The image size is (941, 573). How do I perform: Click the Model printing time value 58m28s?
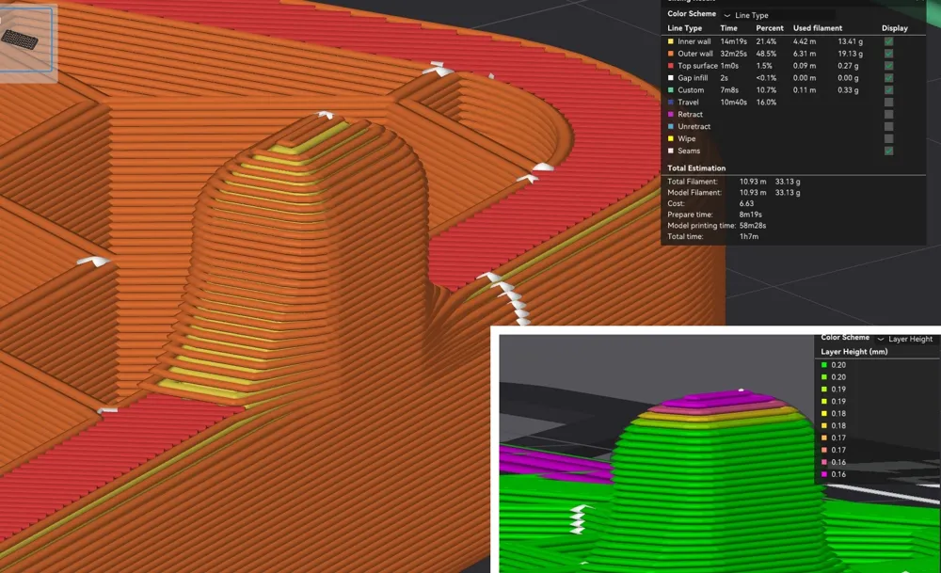click(x=753, y=226)
